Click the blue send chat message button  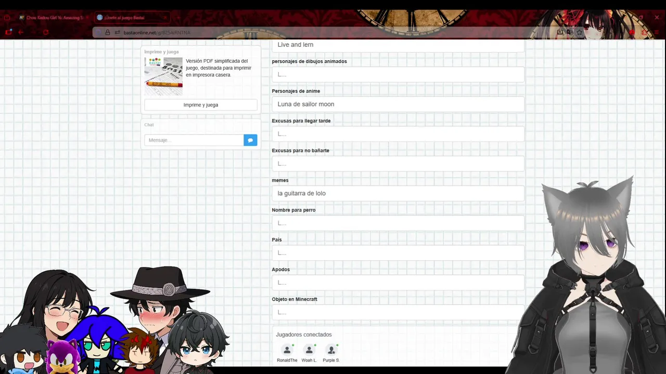click(x=250, y=140)
